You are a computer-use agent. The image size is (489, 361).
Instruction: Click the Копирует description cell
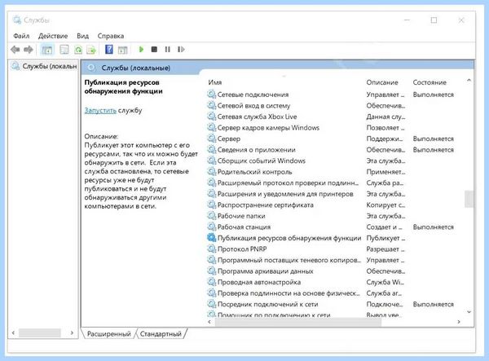pyautogui.click(x=385, y=205)
